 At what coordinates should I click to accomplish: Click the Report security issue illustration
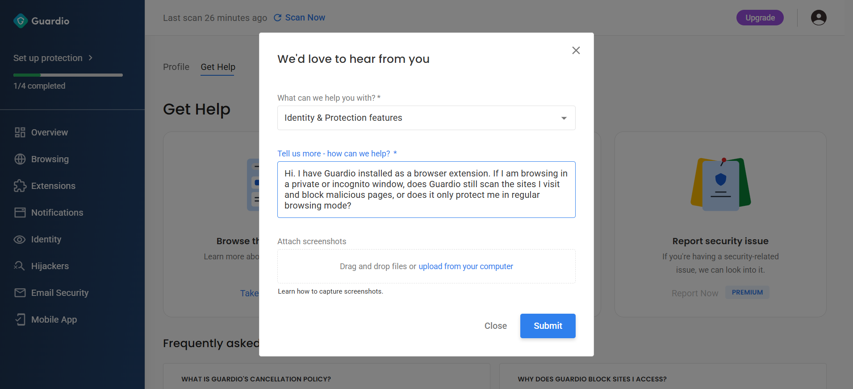coord(720,184)
